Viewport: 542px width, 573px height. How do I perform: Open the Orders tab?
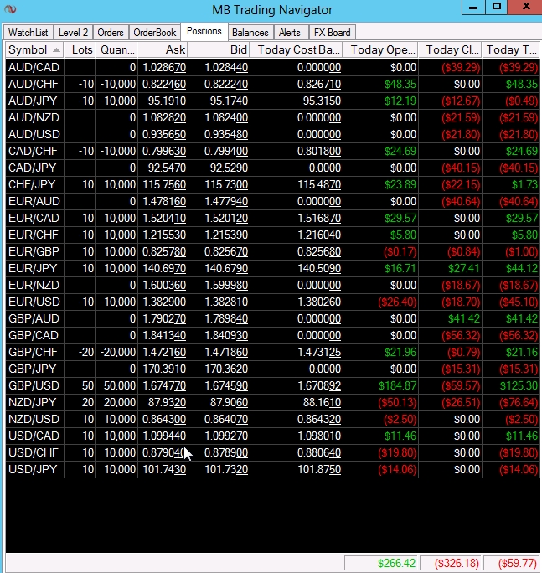pyautogui.click(x=111, y=33)
